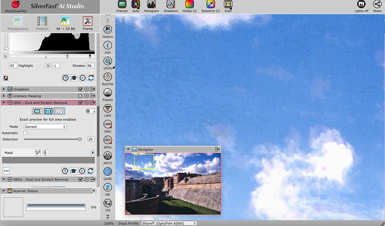The image size is (385, 226).
Task: Click the Highlight value field
Action: tap(13, 65)
